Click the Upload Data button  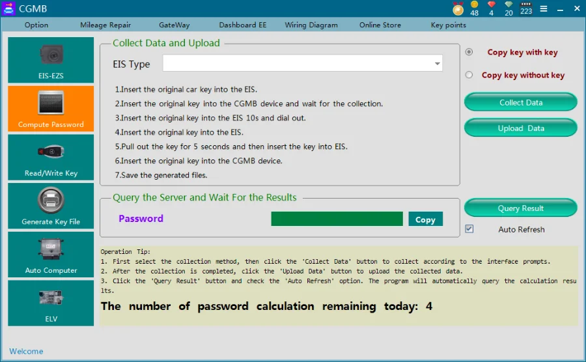click(521, 128)
